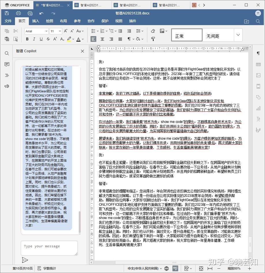Click the Paste icon
The width and height of the screenshot is (265, 273).
tap(7, 39)
